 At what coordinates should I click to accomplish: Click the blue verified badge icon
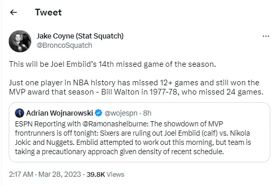(98, 113)
